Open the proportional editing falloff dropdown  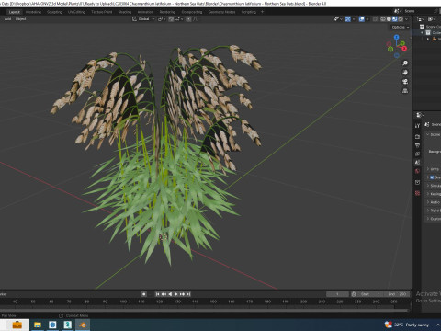click(196, 19)
